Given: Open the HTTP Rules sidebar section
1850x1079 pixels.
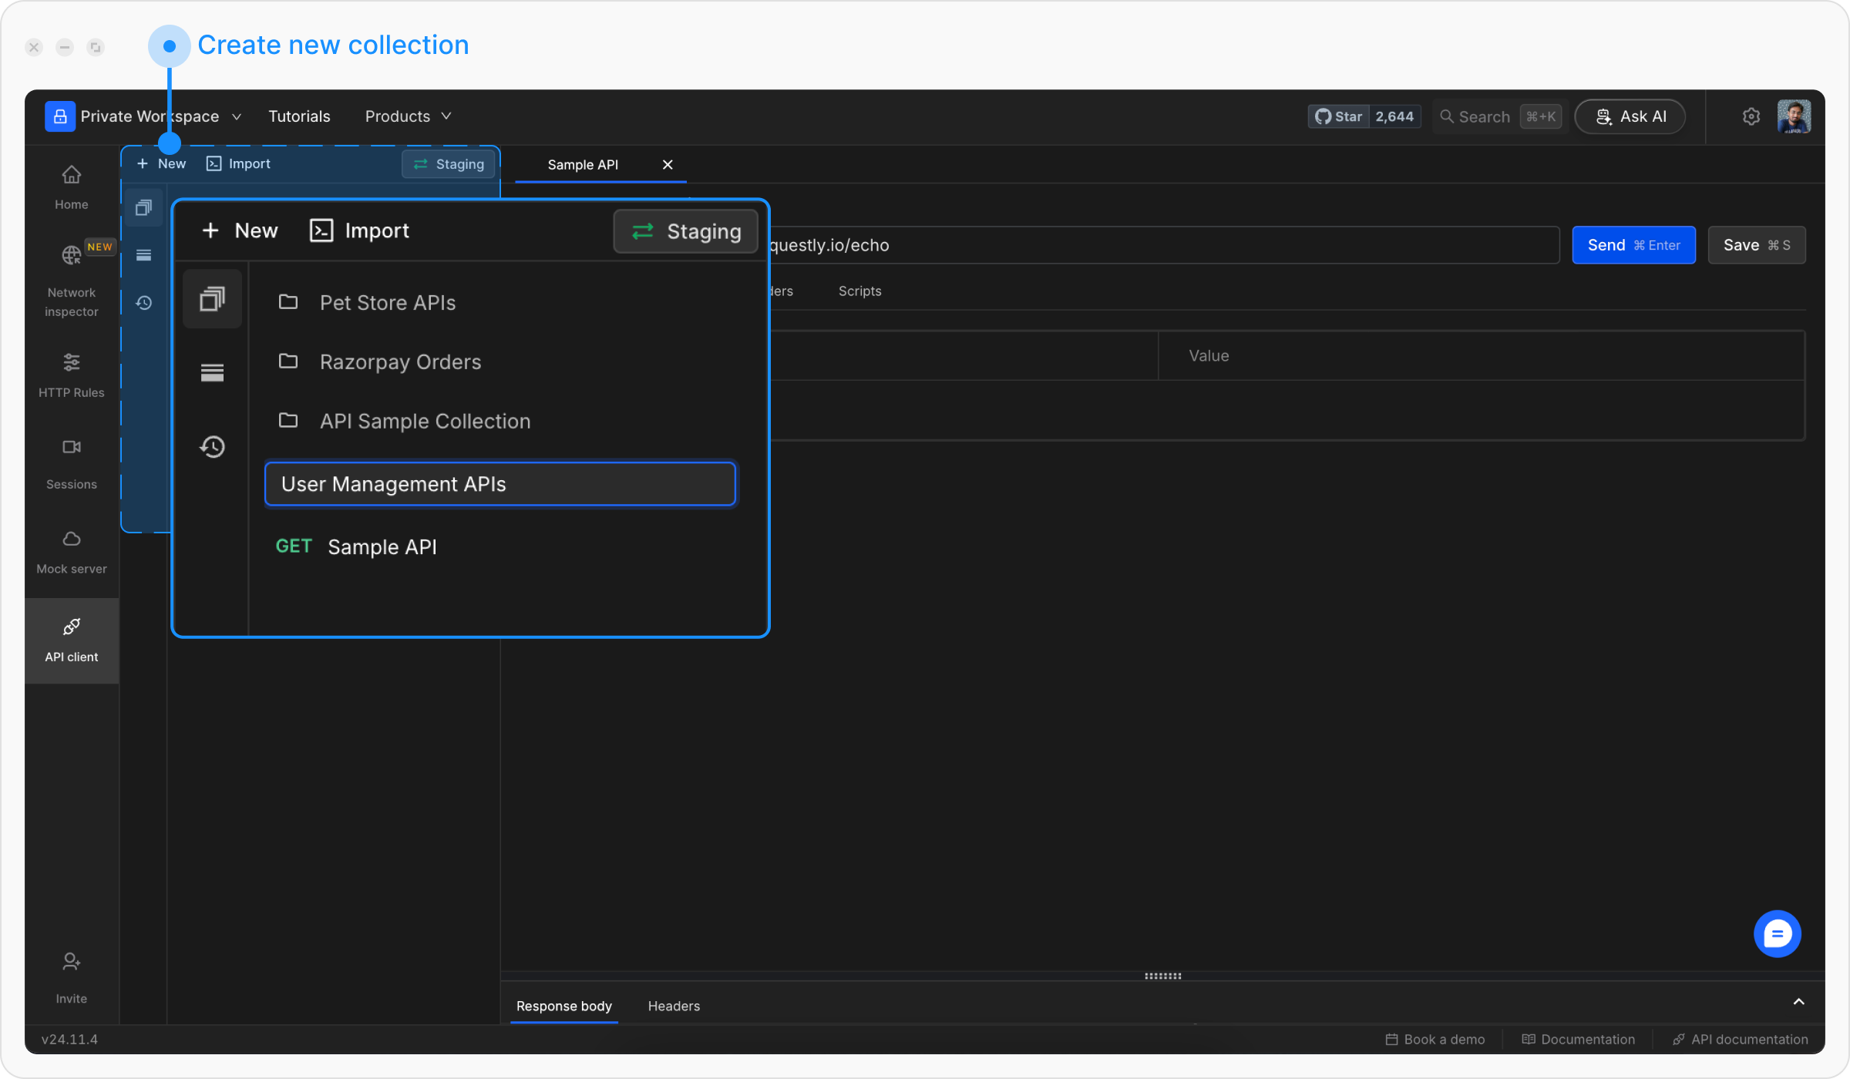Looking at the screenshot, I should click(71, 375).
